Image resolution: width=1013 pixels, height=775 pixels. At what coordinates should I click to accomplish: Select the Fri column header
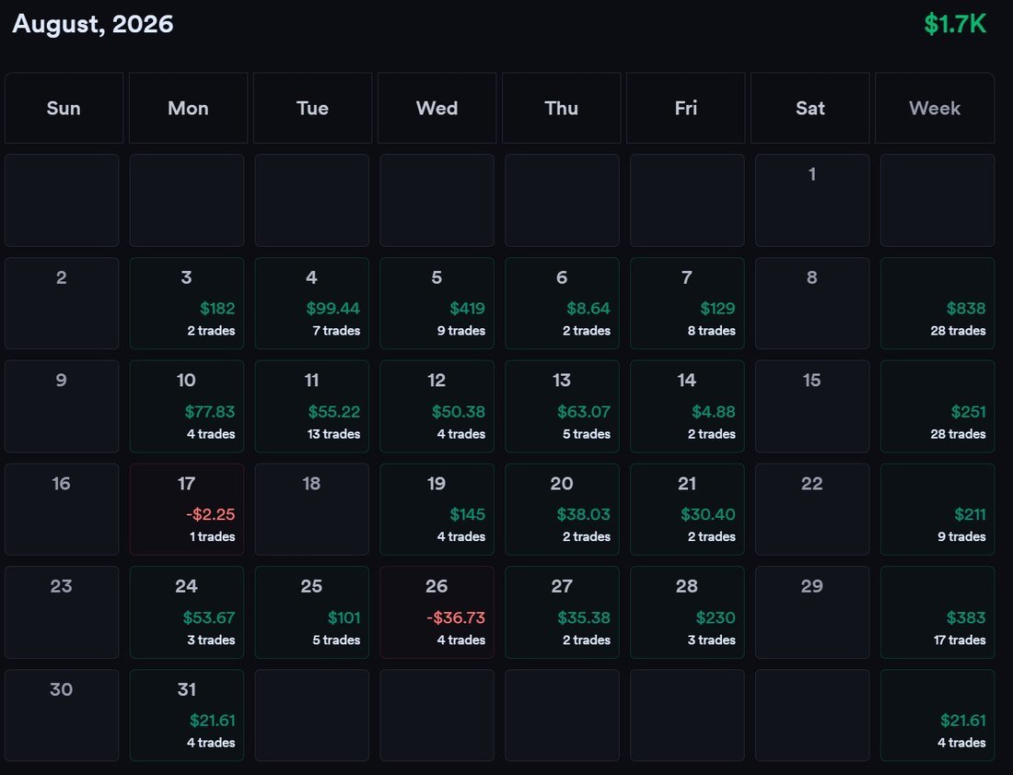coord(685,108)
